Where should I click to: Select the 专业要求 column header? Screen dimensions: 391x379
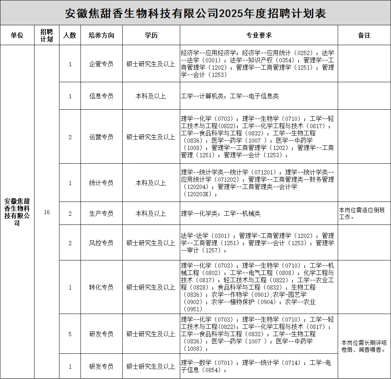click(x=259, y=35)
